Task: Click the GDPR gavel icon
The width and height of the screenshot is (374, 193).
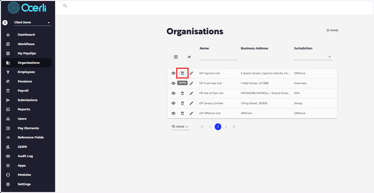Action: (x=8, y=147)
